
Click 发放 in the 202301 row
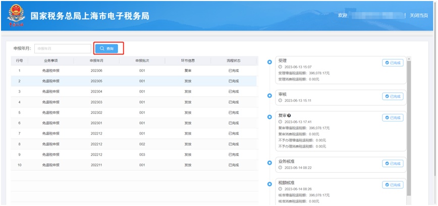188,123
